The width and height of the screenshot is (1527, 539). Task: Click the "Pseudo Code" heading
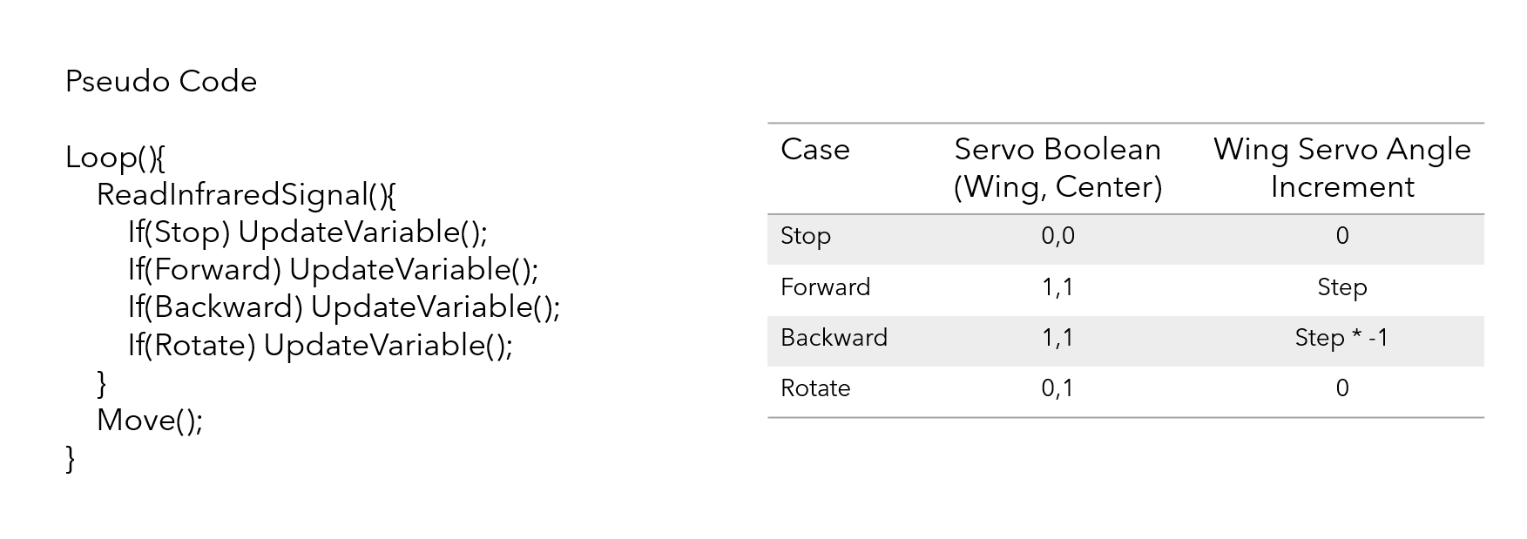[x=161, y=82]
